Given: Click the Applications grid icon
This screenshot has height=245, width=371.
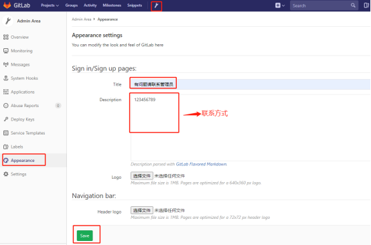Looking at the screenshot, I should coord(6,92).
